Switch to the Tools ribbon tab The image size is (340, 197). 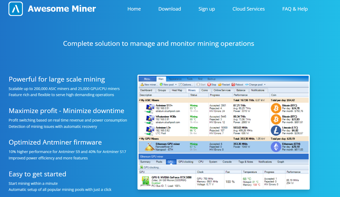point(190,79)
